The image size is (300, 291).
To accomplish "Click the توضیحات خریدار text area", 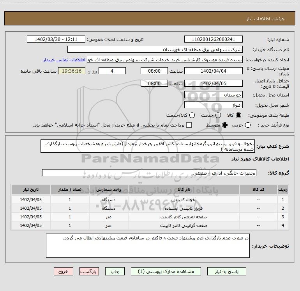I will coord(148,246).
